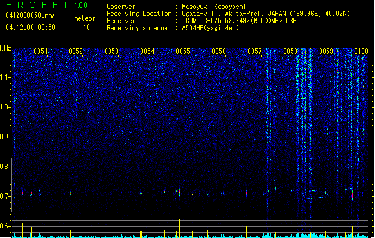Click the red meteor echo at 0.7 kHz just right of the 0100 marker's left edge
Image resolution: width=375 pixels, height=238 pixels.
click(x=352, y=195)
